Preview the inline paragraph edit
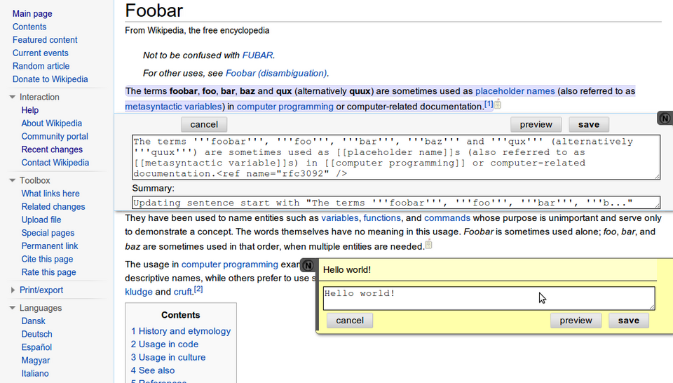 536,125
